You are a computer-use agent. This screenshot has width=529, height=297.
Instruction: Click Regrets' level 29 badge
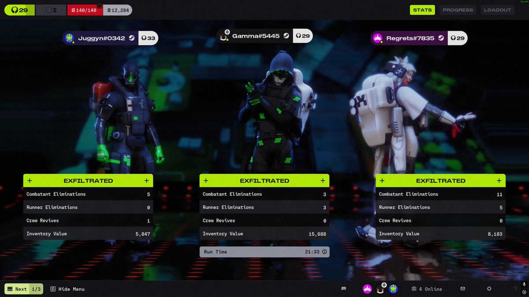pos(457,38)
